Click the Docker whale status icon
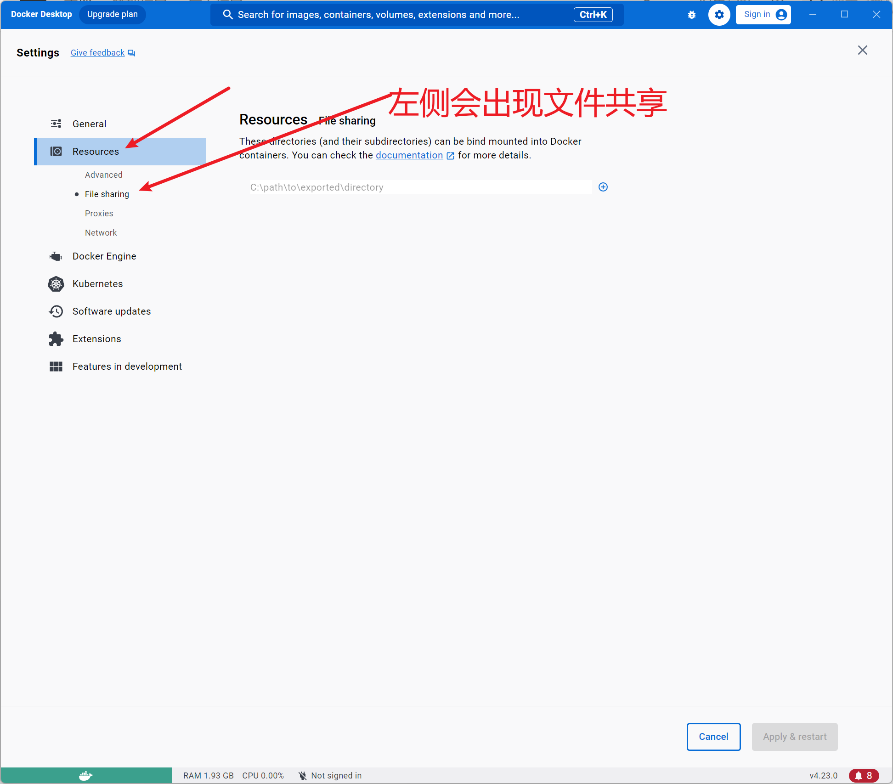893x784 pixels. point(86,776)
